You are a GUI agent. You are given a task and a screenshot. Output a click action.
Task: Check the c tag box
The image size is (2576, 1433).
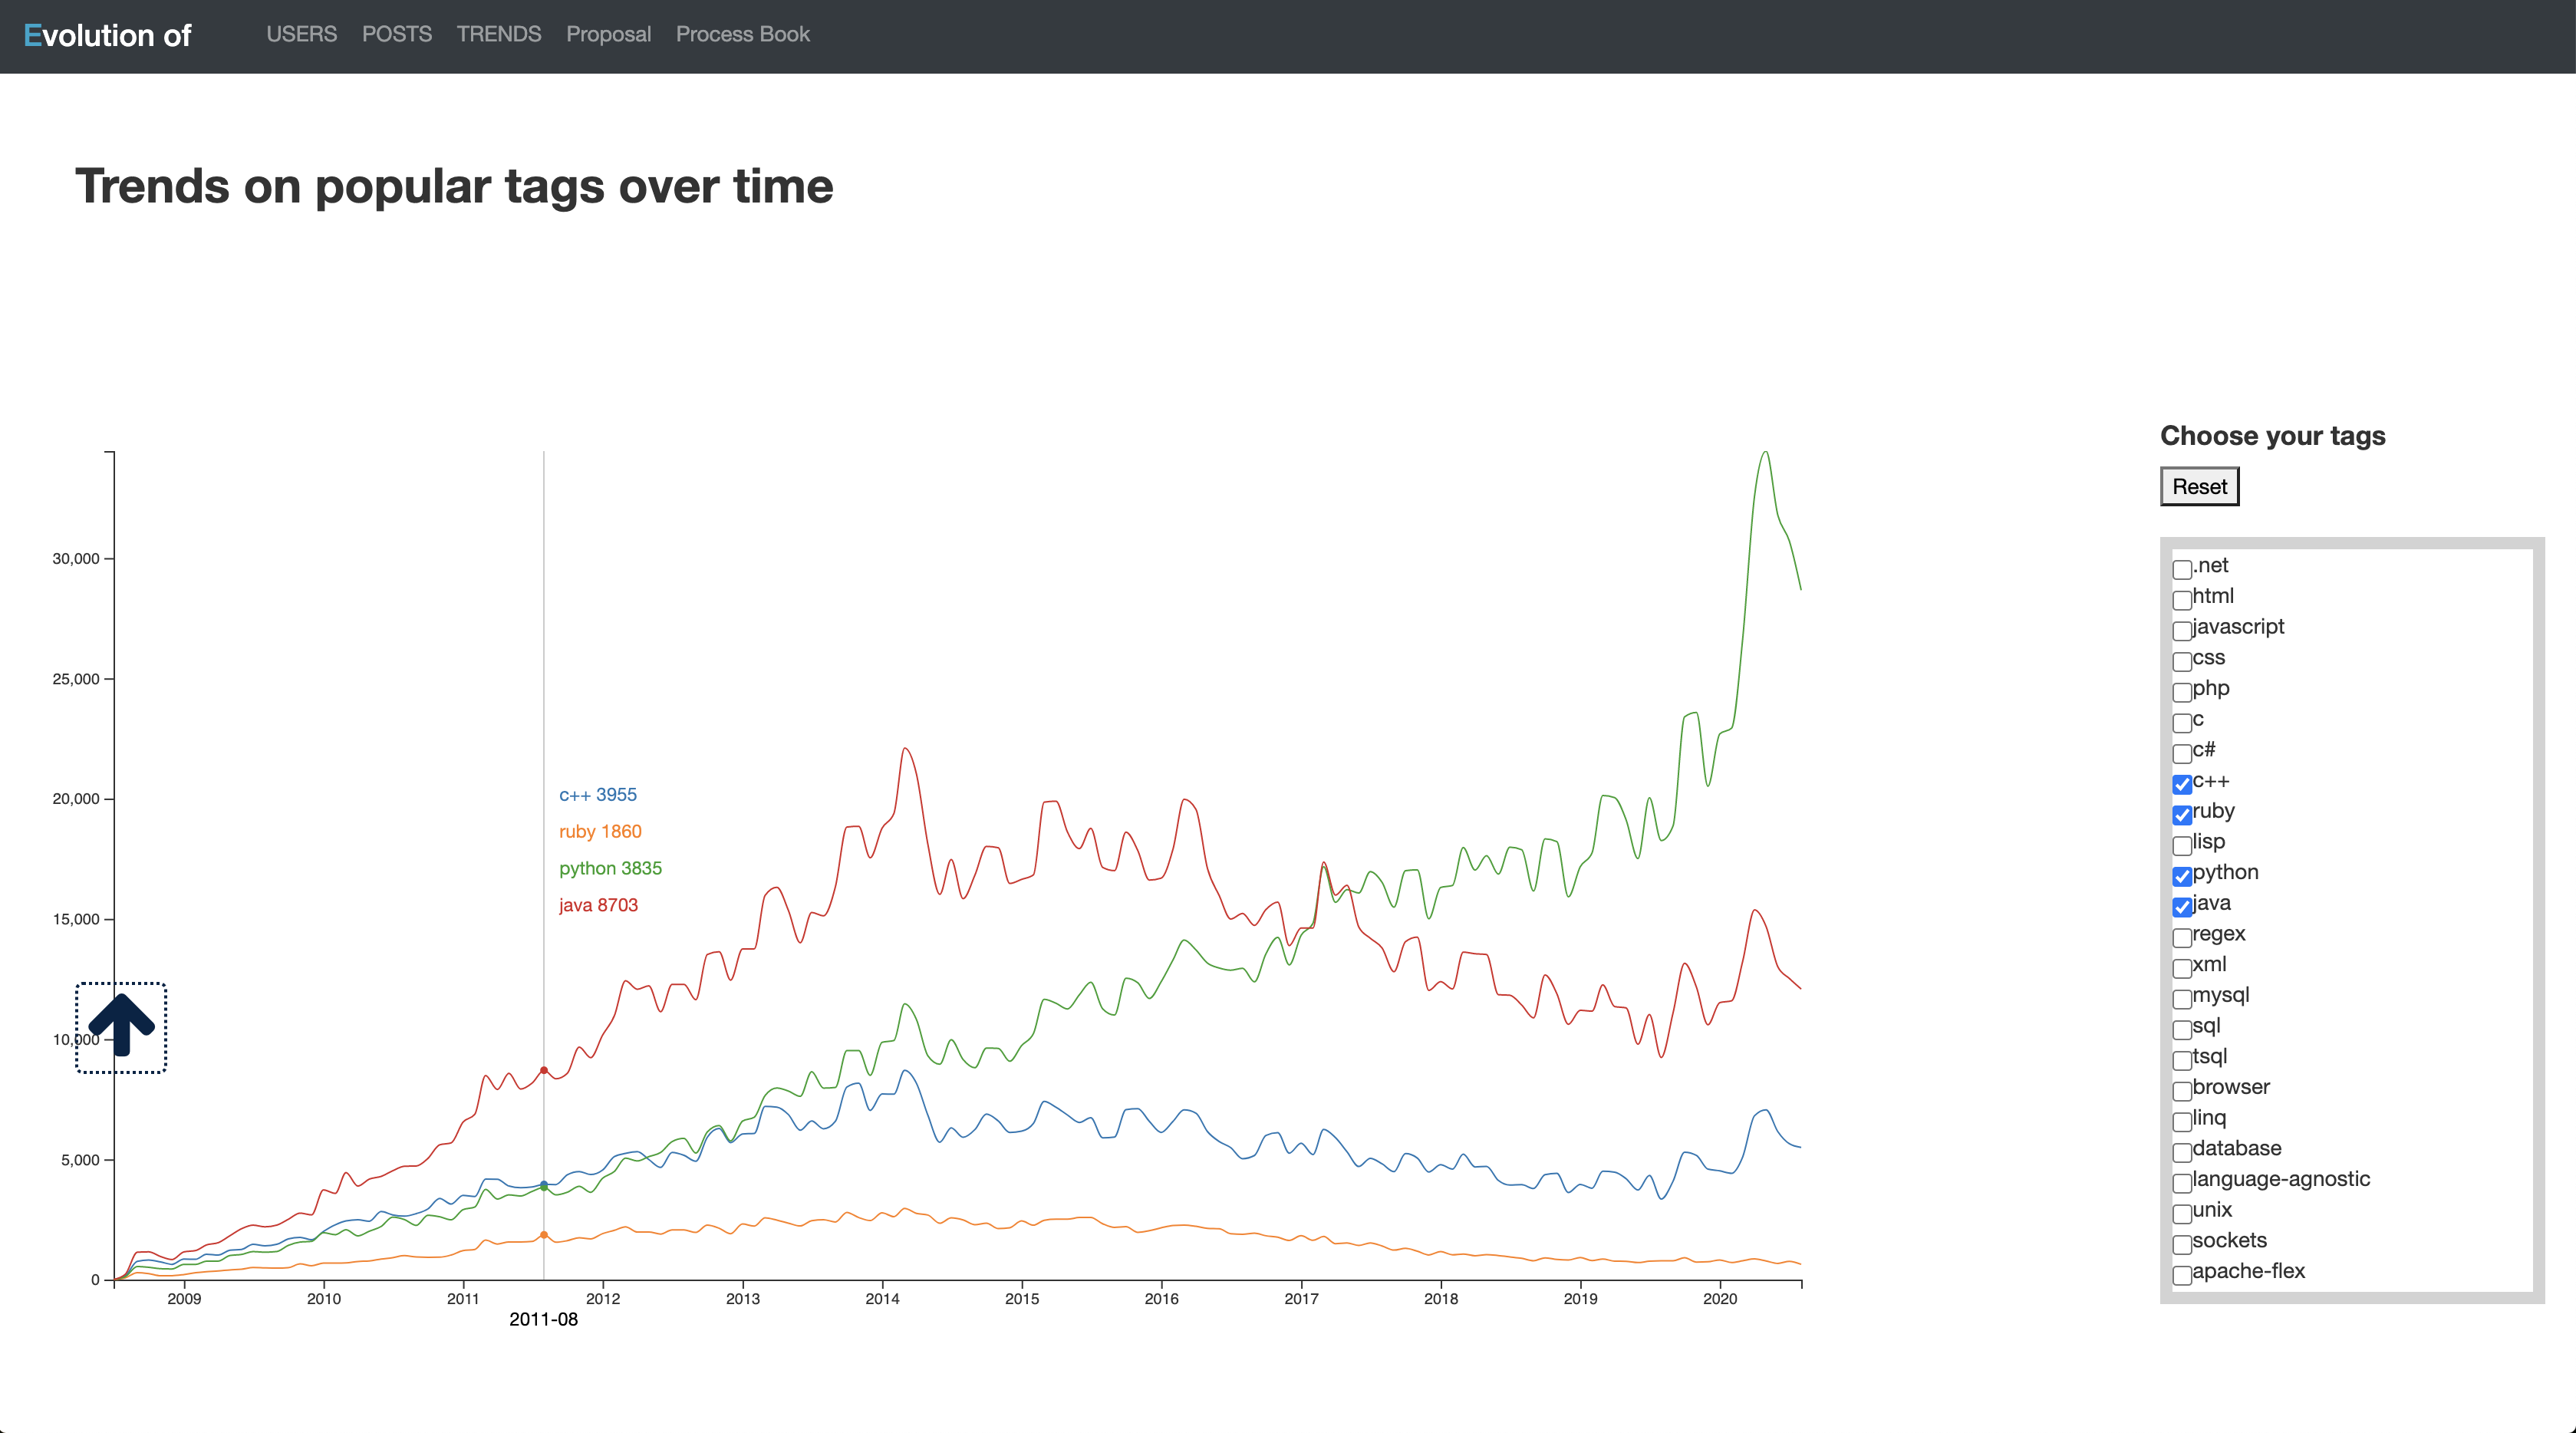(x=2182, y=723)
